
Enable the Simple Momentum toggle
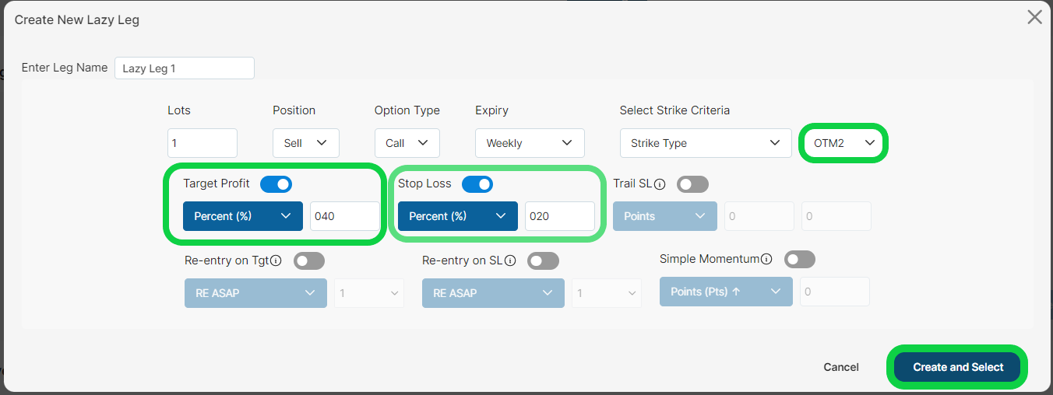click(x=800, y=259)
